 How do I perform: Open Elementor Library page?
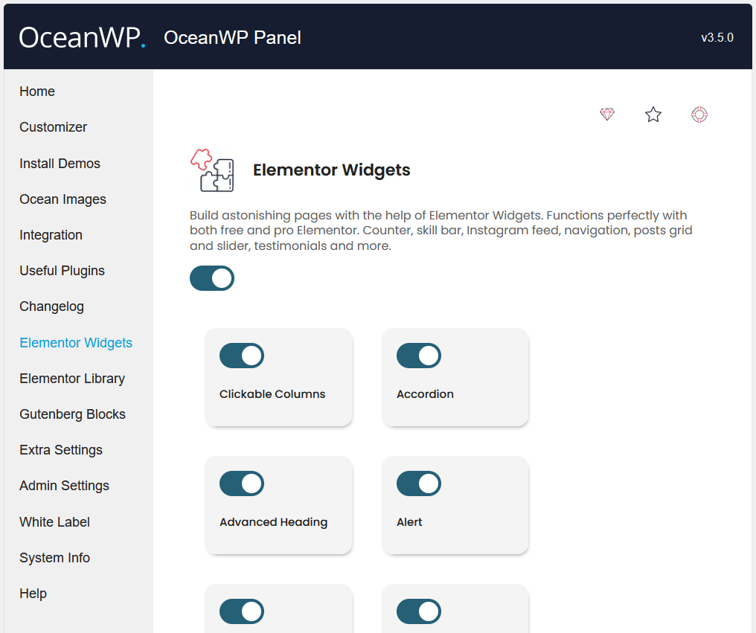[x=72, y=379]
